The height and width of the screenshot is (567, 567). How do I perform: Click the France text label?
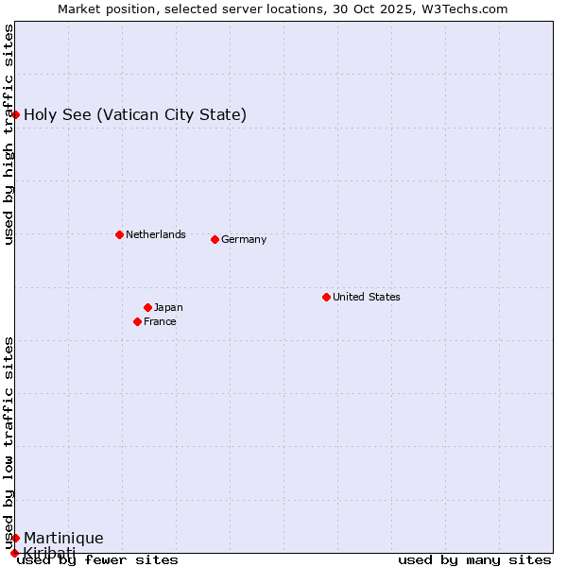160,321
